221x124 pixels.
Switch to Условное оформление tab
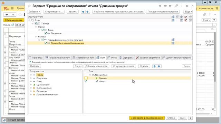(x=148, y=58)
